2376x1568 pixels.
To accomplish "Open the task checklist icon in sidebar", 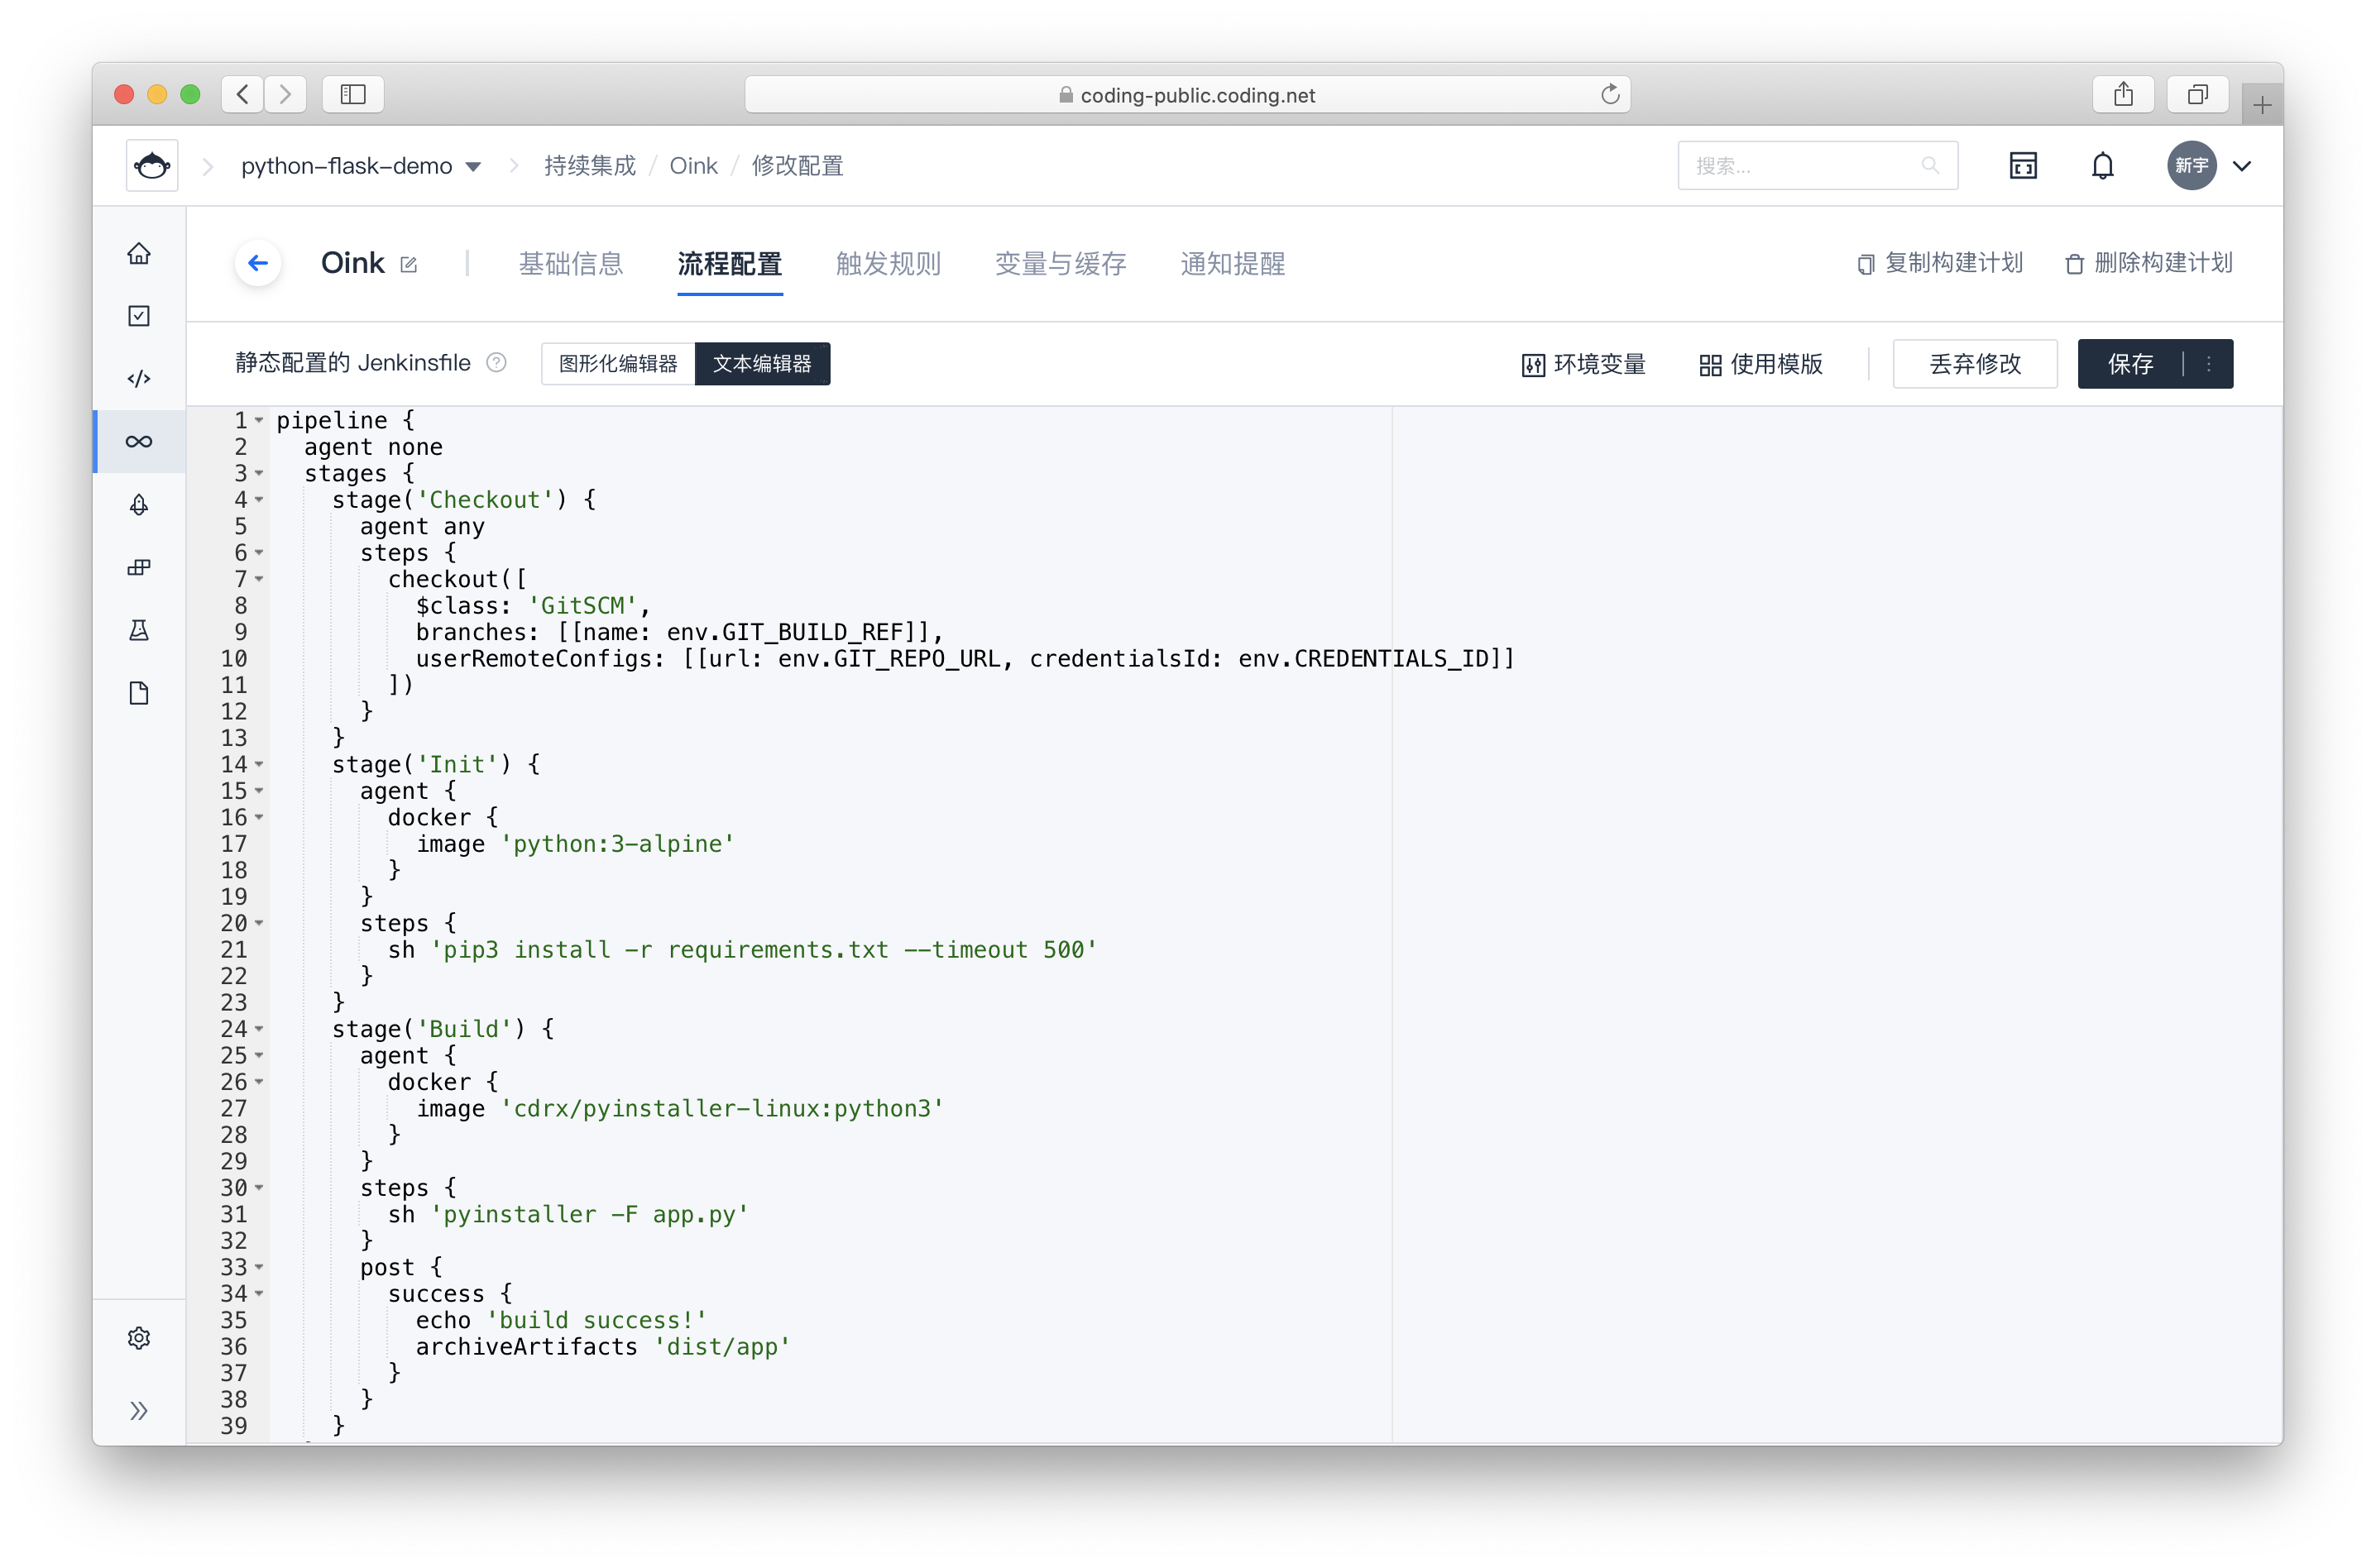I will [x=139, y=316].
